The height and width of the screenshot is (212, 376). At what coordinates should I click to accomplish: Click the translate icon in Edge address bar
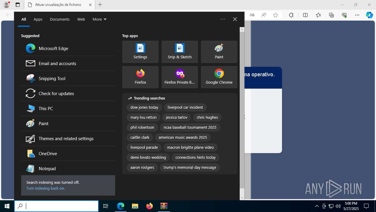(x=252, y=15)
